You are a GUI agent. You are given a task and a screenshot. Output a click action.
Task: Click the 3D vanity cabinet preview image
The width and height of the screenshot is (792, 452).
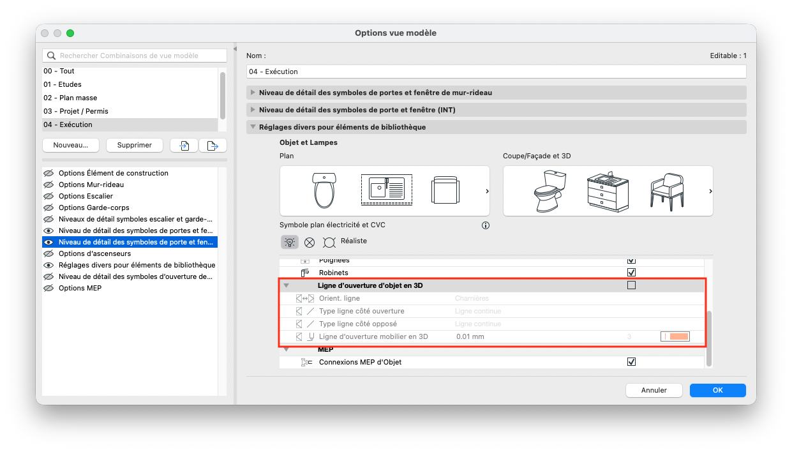608,190
